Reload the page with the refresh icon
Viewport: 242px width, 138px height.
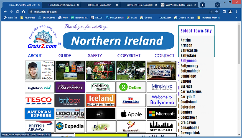tap(17, 12)
